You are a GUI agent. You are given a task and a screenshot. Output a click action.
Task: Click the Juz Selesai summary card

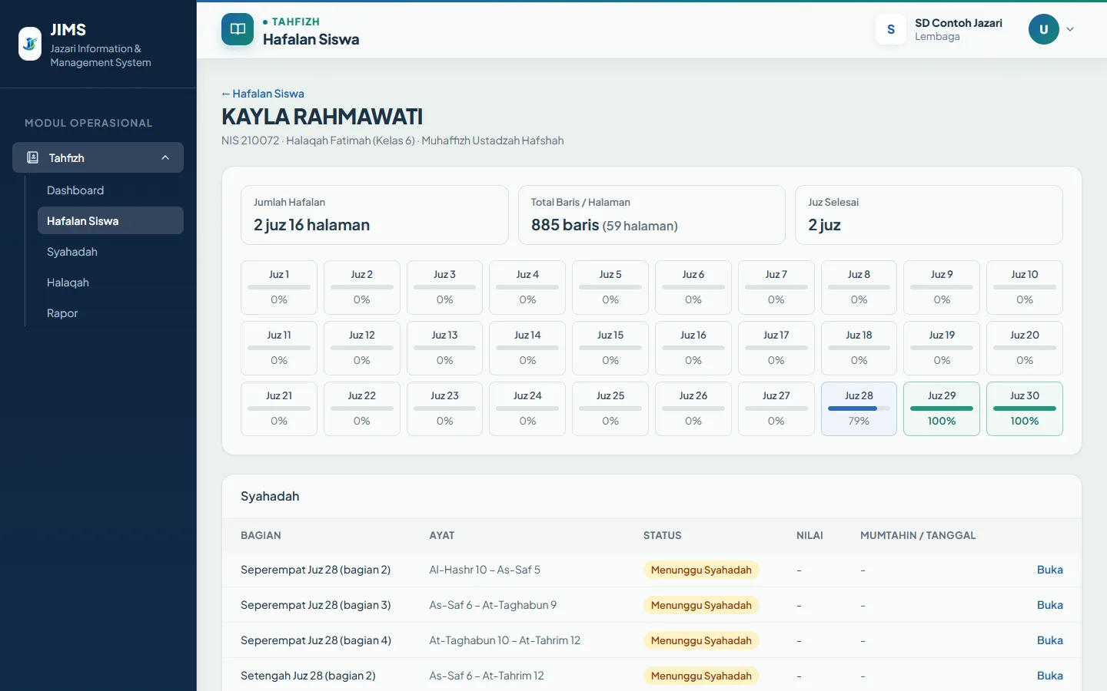929,215
